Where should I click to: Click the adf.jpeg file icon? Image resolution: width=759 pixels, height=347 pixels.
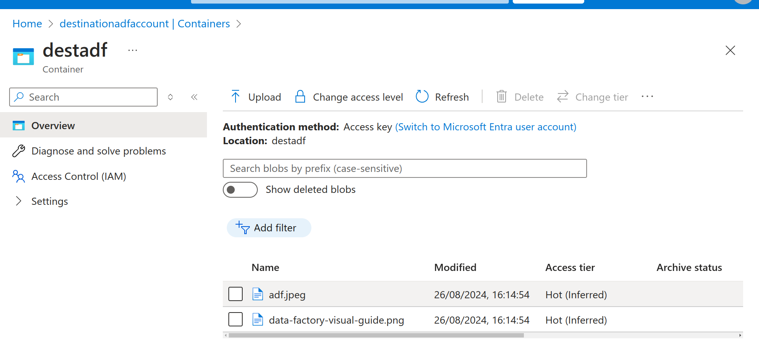point(258,294)
